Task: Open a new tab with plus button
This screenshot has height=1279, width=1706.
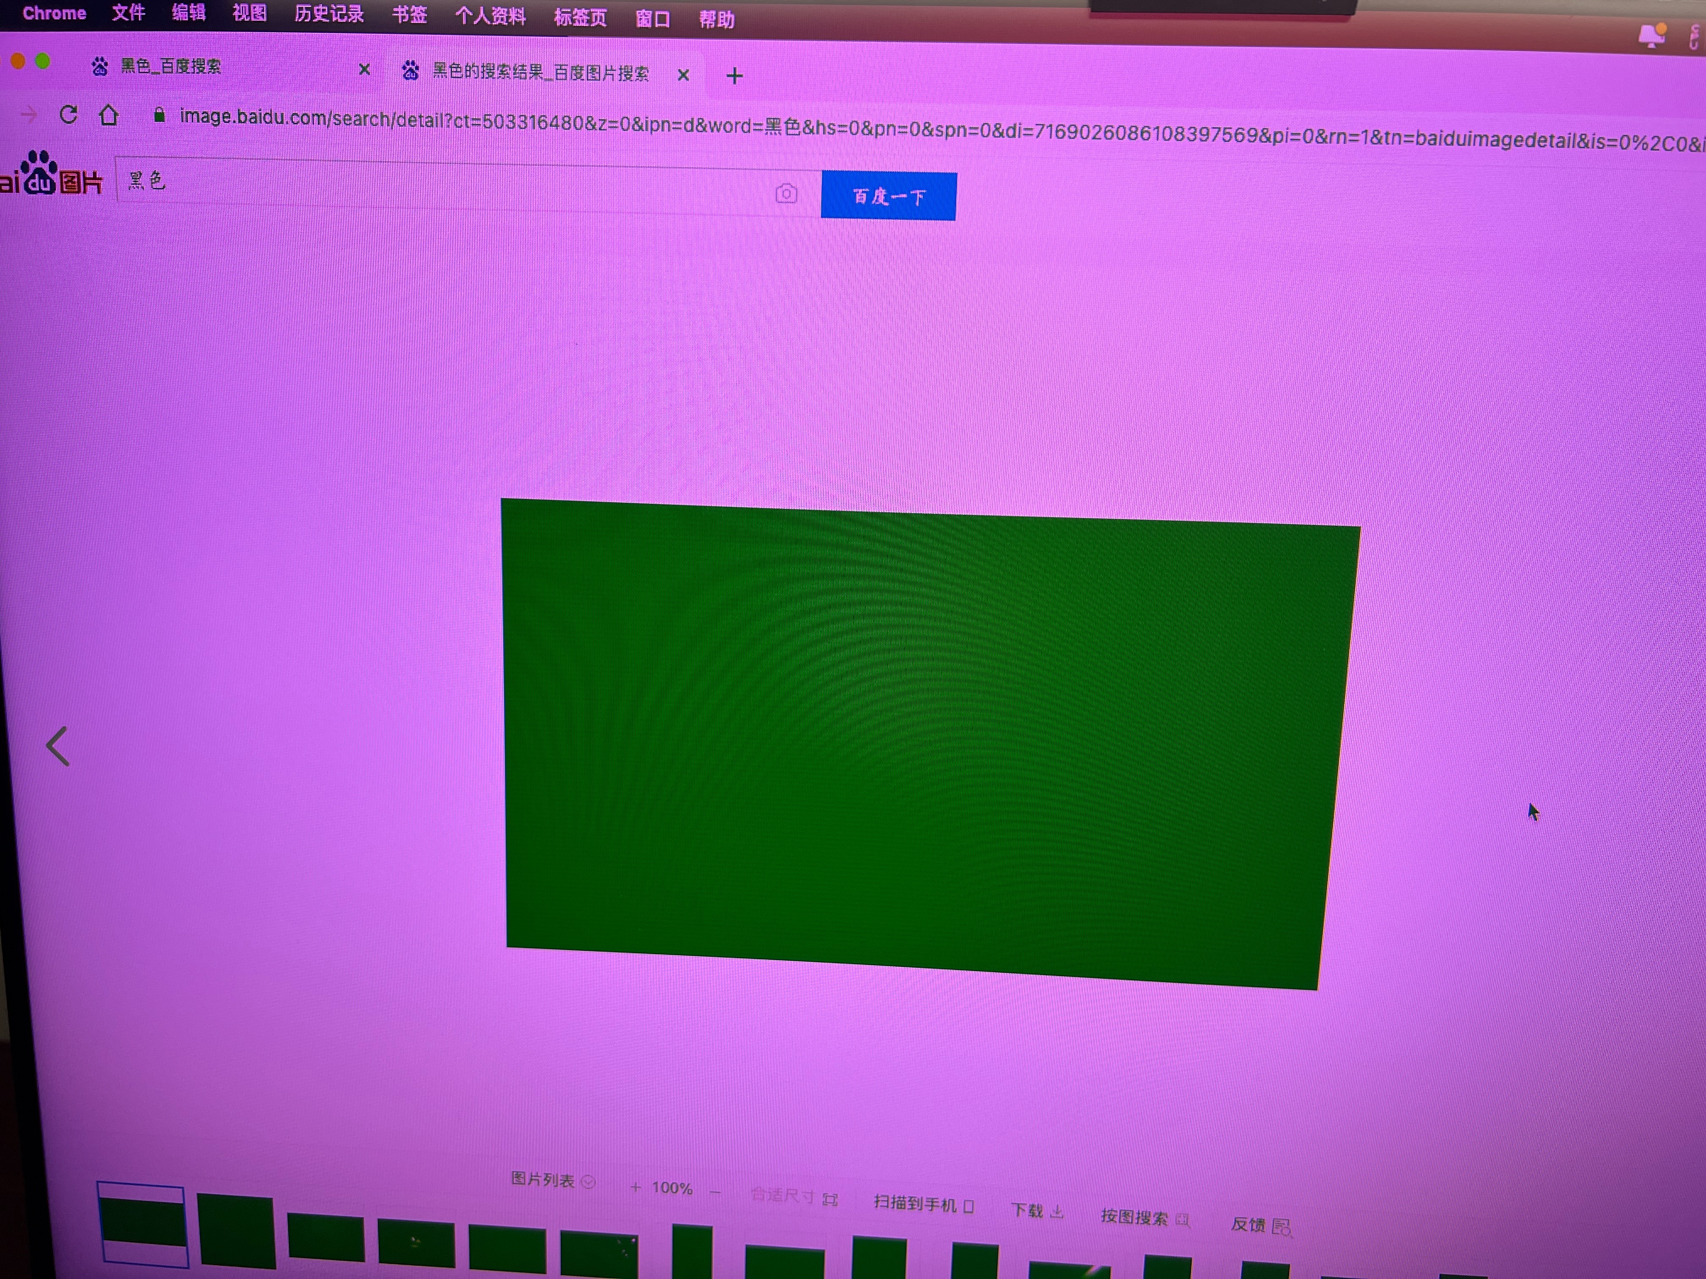Action: click(x=734, y=76)
